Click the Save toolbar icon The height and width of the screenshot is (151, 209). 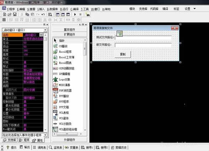point(15,14)
